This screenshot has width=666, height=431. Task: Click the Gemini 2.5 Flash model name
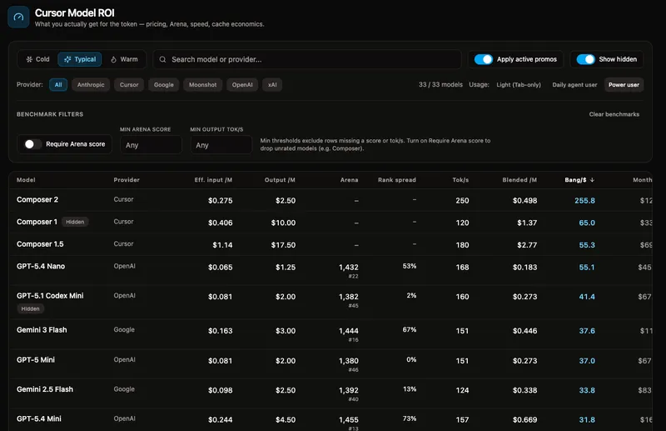[45, 389]
